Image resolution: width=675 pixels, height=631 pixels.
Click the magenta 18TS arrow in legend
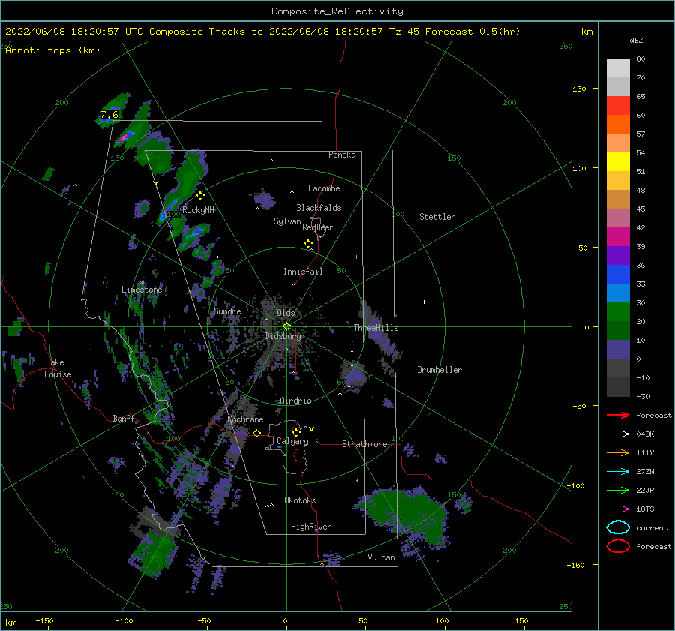[x=618, y=509]
